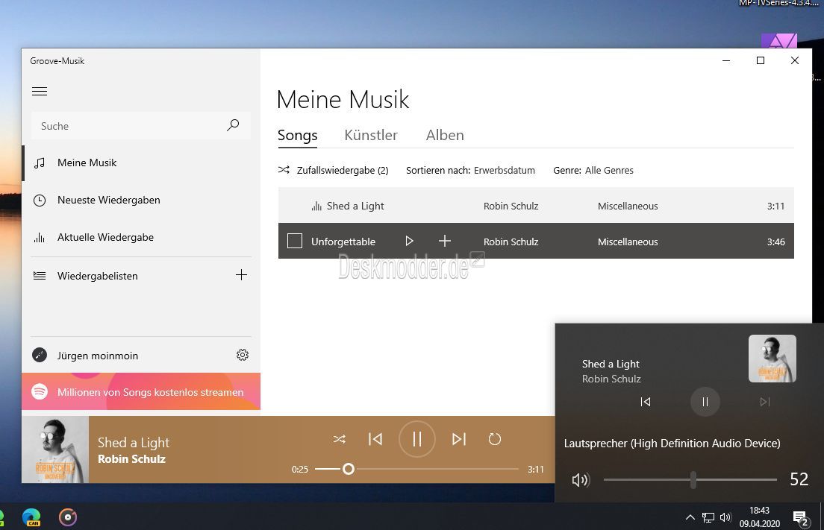Image resolution: width=824 pixels, height=530 pixels.
Task: Click the song progress seek slider
Action: click(x=416, y=469)
